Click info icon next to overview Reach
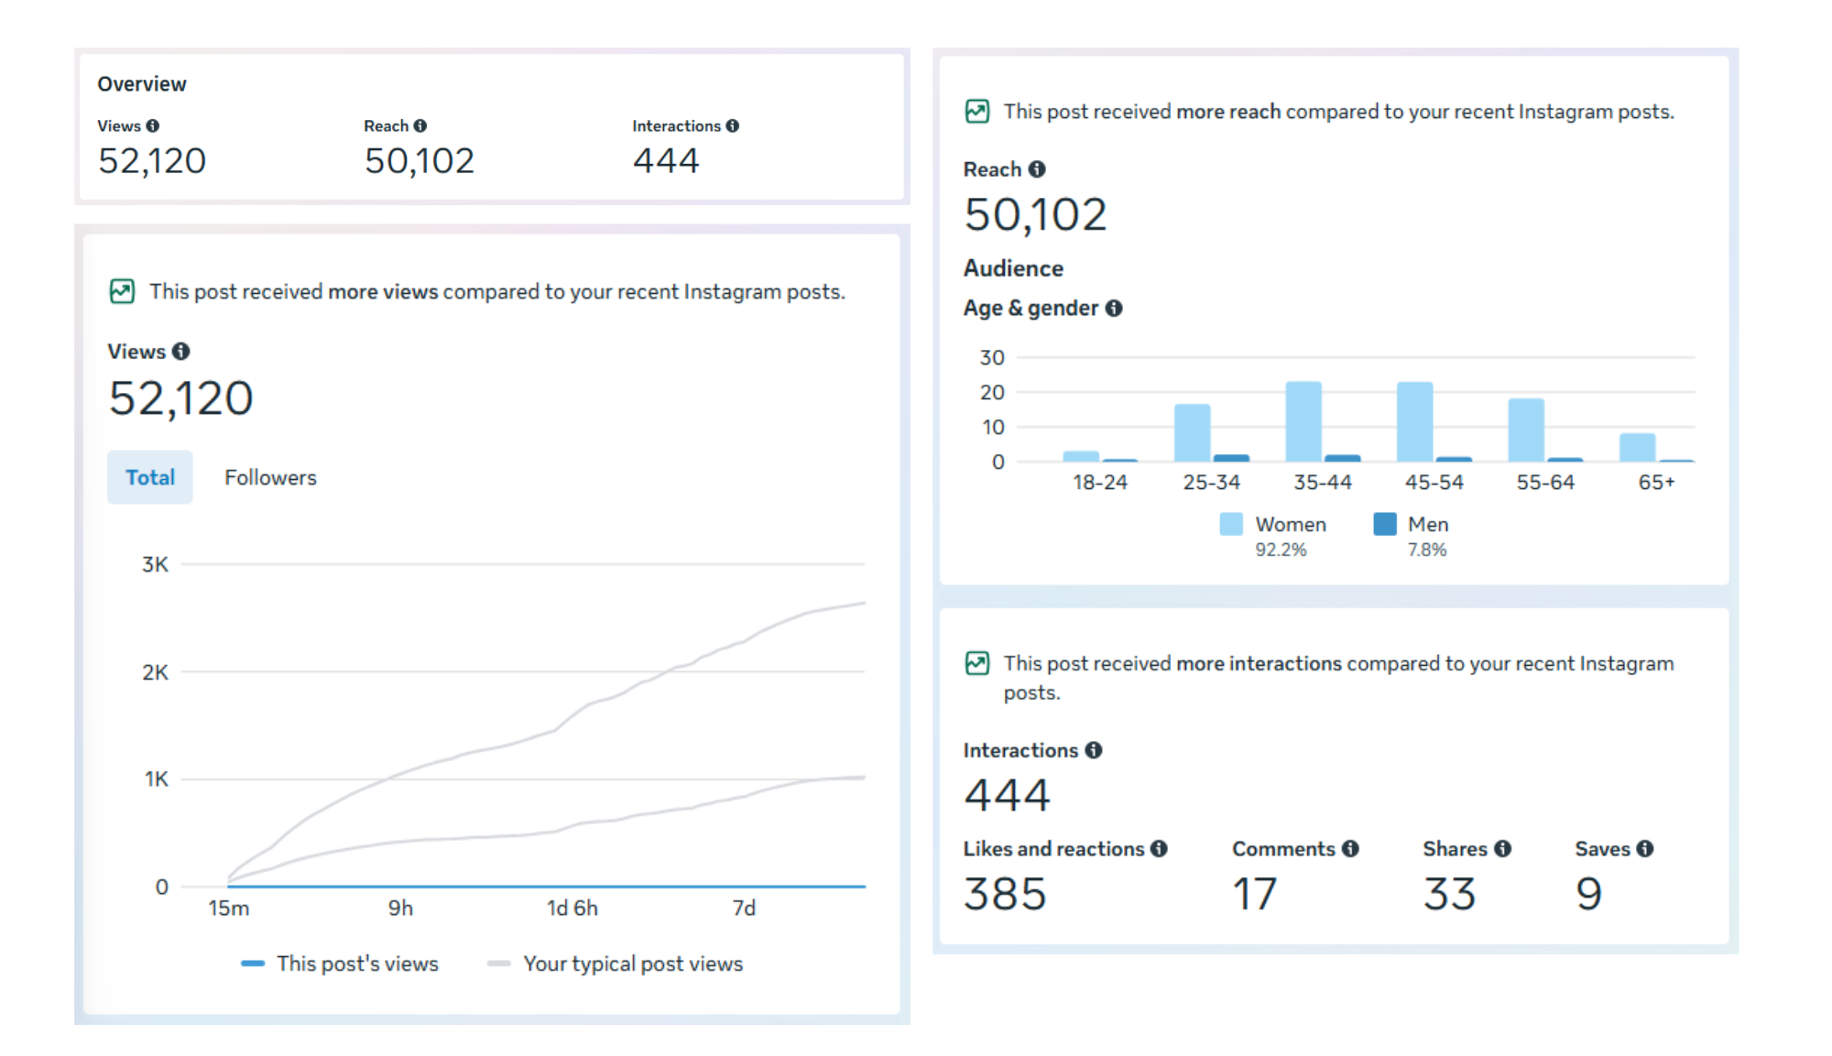 pyautogui.click(x=420, y=125)
